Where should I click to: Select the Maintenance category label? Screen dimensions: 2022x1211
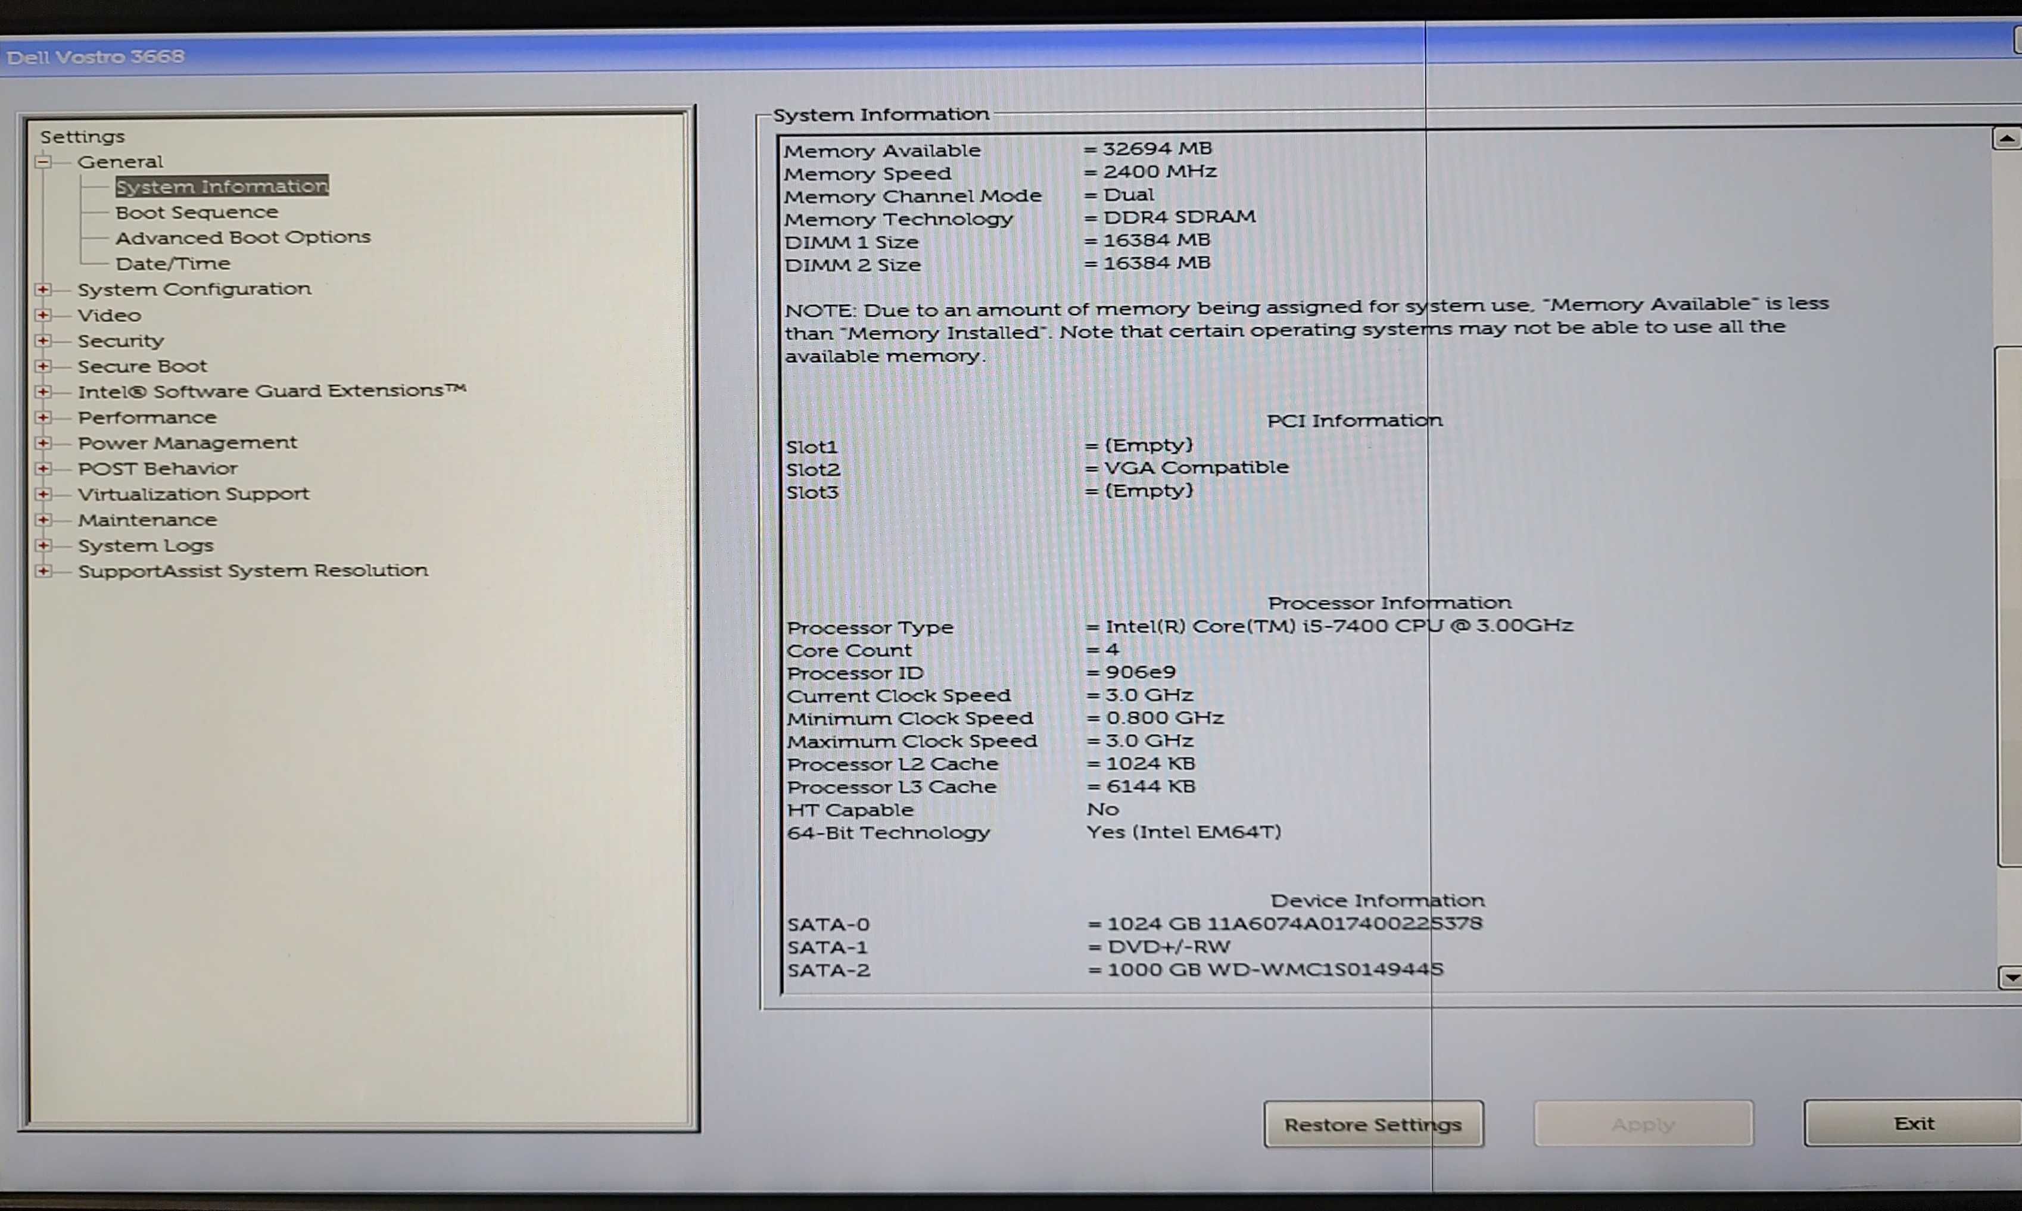[147, 520]
